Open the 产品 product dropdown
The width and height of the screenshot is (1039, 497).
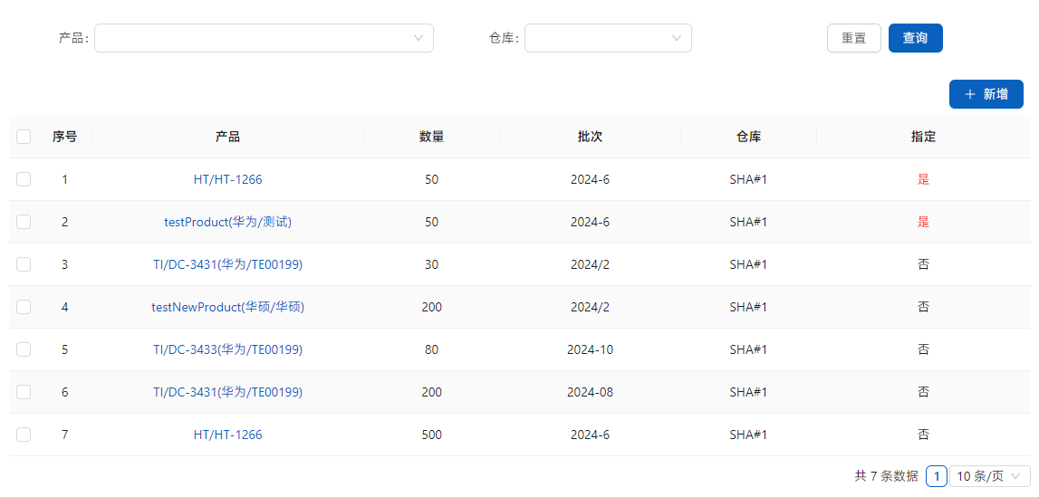[264, 38]
